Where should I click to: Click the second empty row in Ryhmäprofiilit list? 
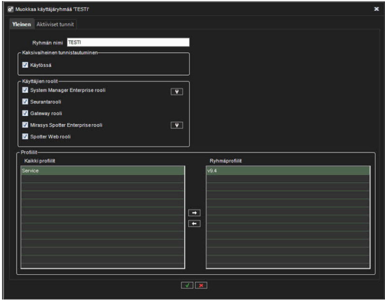(287, 187)
